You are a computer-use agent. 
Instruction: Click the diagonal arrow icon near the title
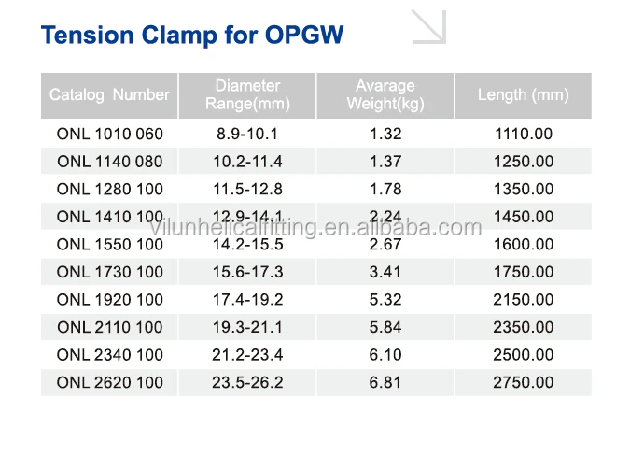[429, 25]
